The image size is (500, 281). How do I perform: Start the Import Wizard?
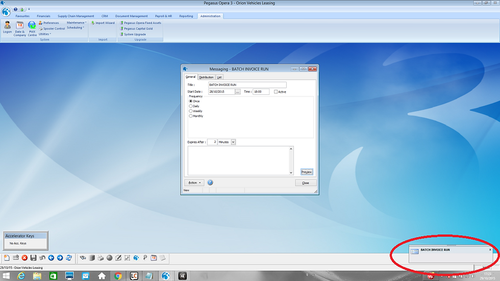(x=103, y=23)
